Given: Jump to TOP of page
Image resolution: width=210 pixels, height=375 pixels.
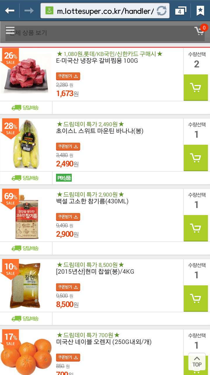Looking at the screenshot, I should coord(197,362).
